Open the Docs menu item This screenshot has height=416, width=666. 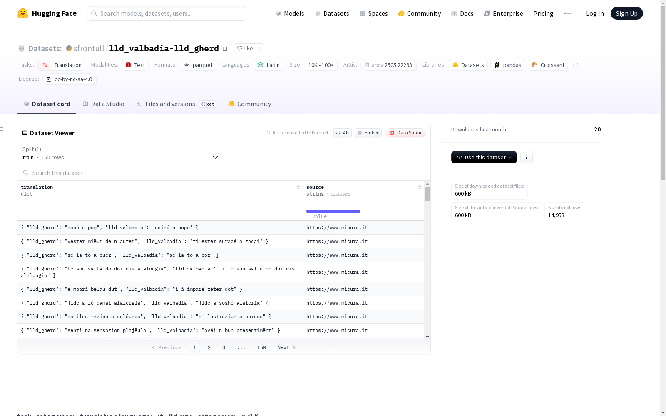point(462,13)
